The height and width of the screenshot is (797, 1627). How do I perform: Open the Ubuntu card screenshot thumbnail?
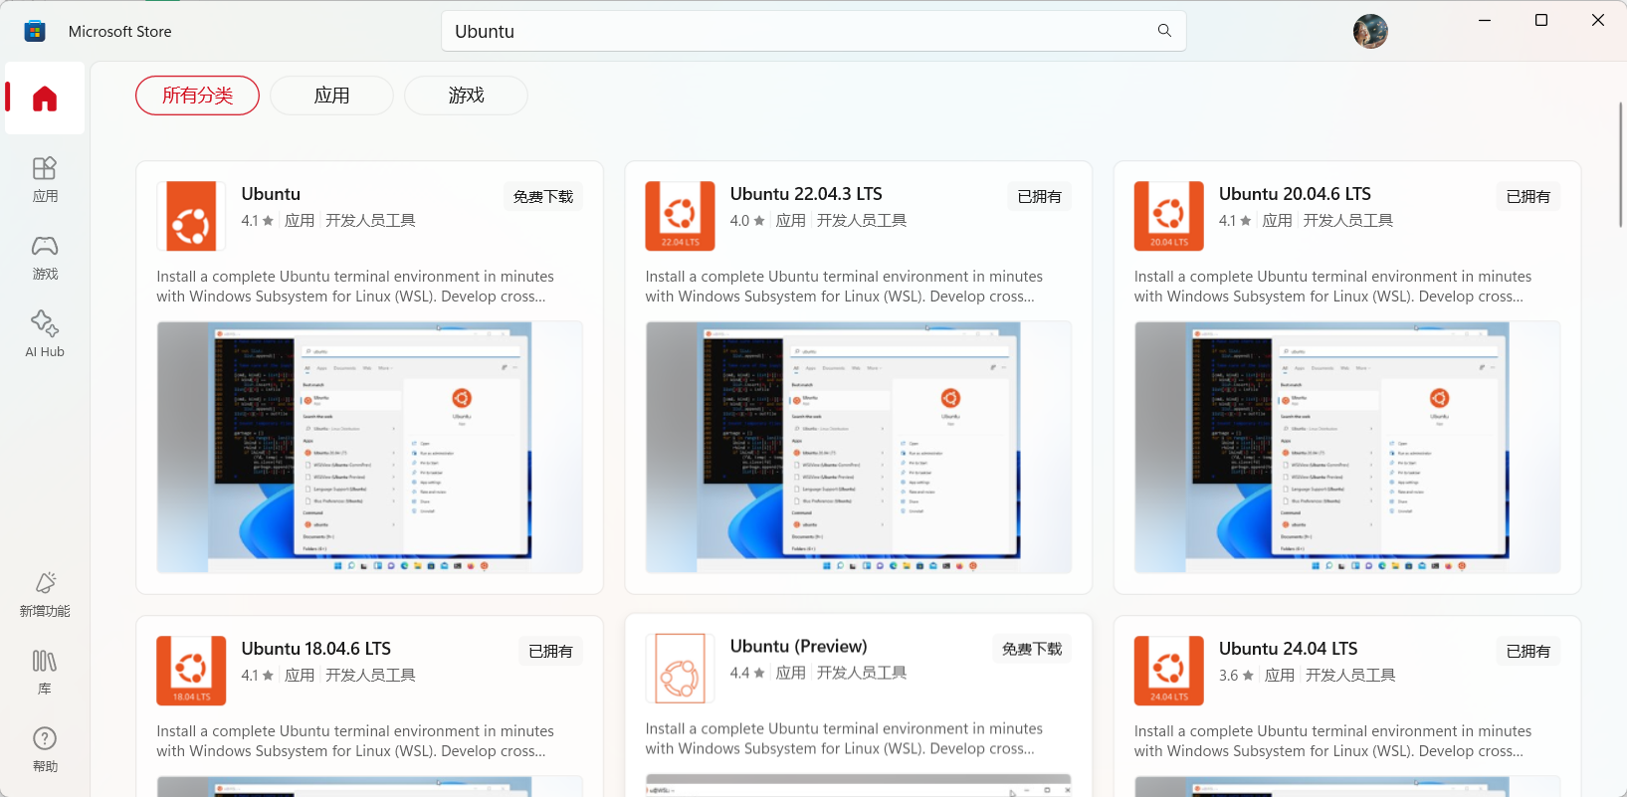click(x=369, y=447)
